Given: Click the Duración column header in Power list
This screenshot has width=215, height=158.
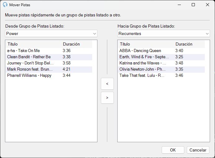Looking at the screenshot, I should point(77,44).
